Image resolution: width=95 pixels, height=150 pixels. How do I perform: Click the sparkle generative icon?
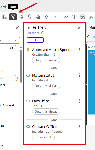coord(46,17)
